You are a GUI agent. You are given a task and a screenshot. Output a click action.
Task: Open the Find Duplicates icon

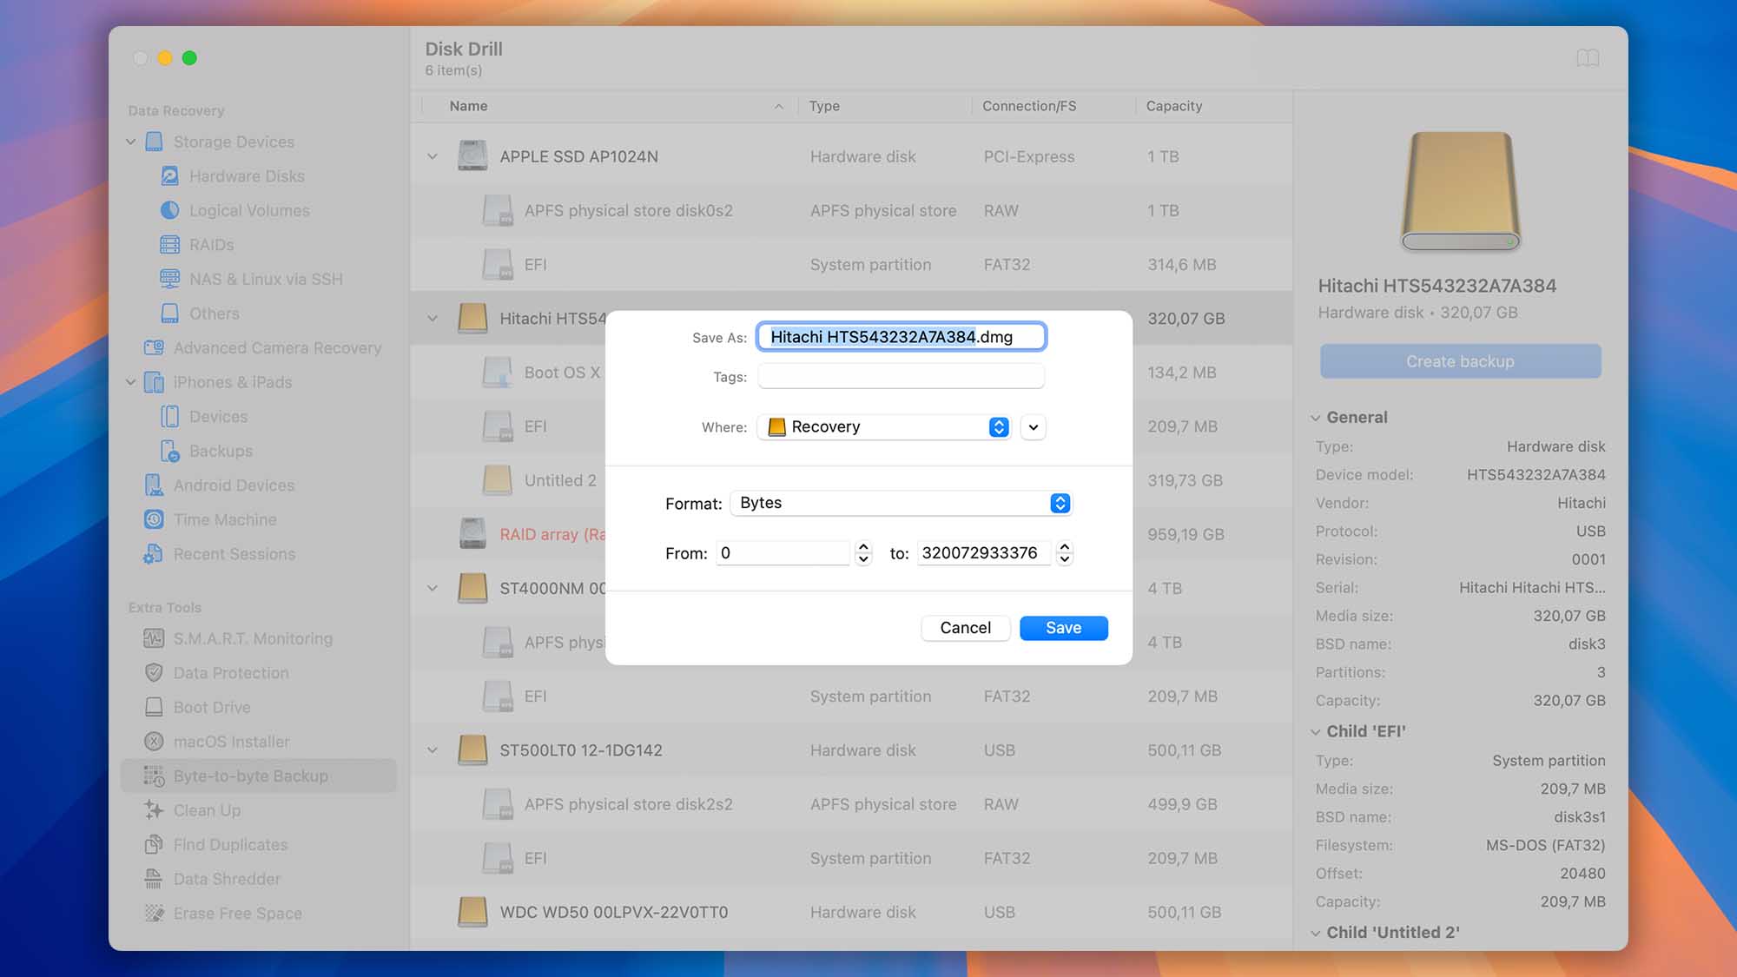click(x=154, y=844)
